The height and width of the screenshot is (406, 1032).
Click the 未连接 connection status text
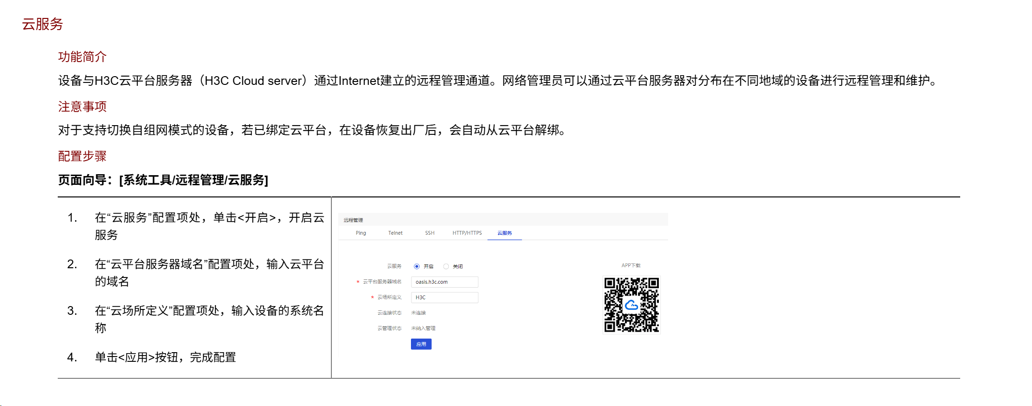[418, 313]
